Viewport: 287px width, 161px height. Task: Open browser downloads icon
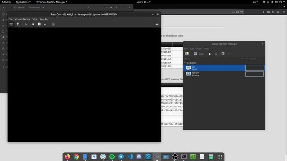pyautogui.click(x=264, y=12)
